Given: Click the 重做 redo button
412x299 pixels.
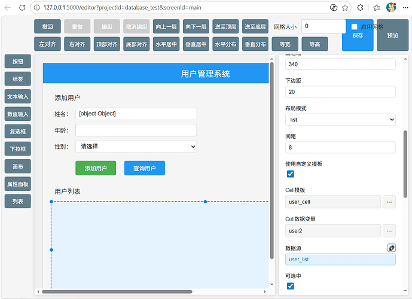Looking at the screenshot, I should click(77, 26).
